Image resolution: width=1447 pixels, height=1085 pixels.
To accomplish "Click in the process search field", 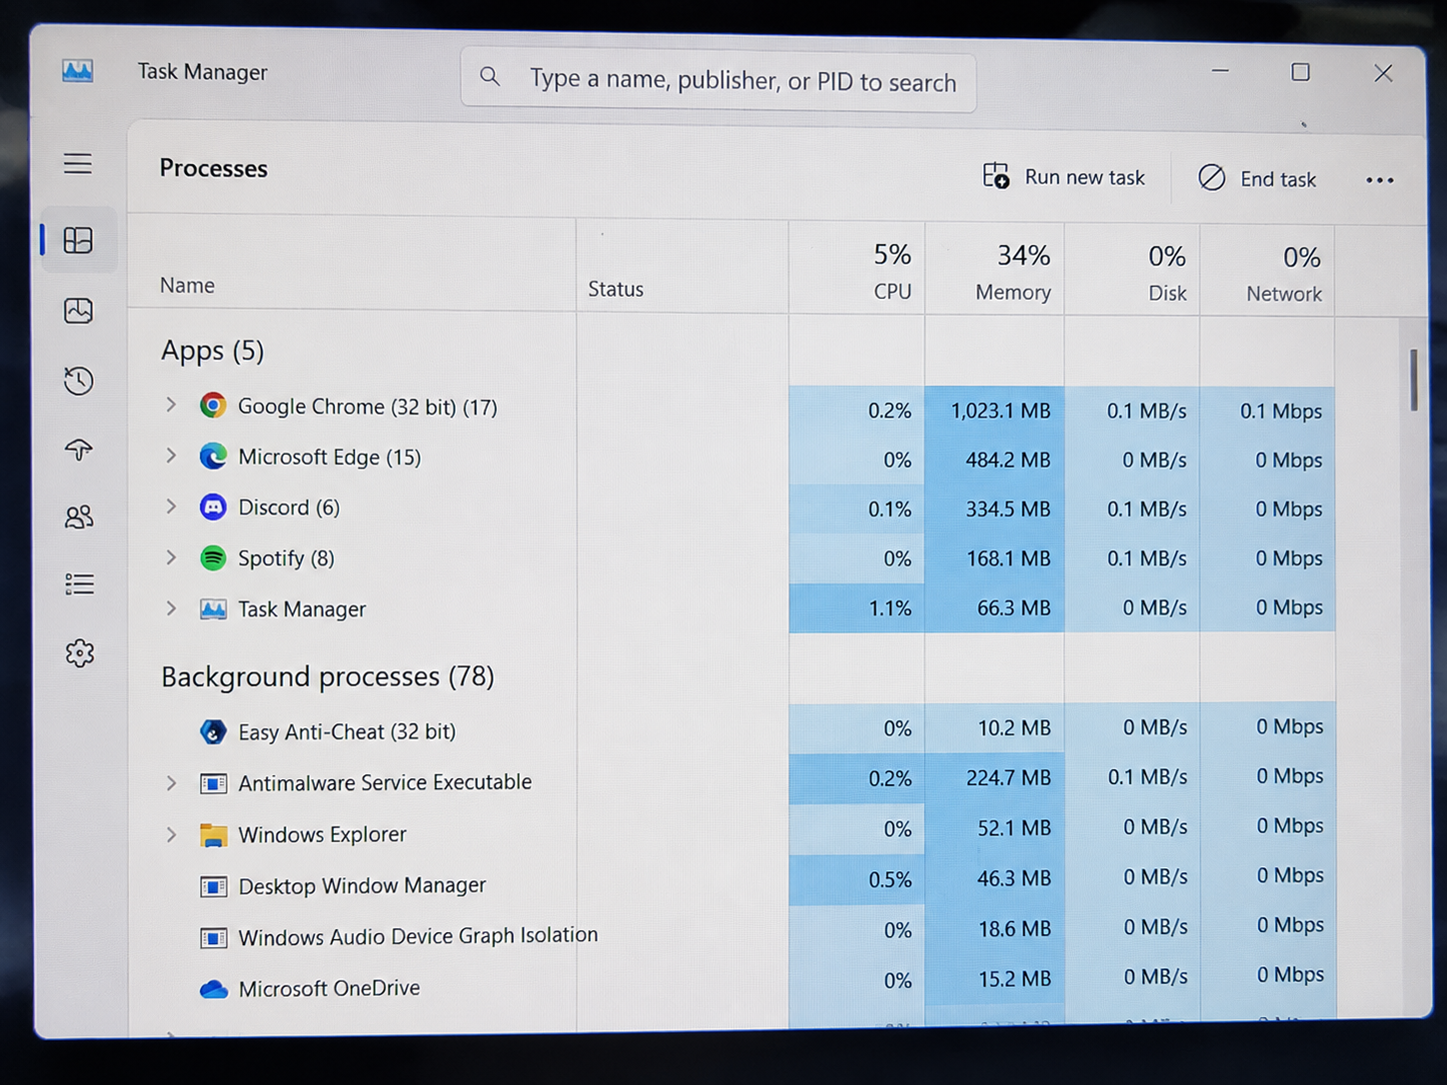I will point(719,80).
